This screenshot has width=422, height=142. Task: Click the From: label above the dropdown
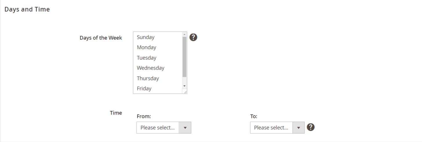(144, 116)
